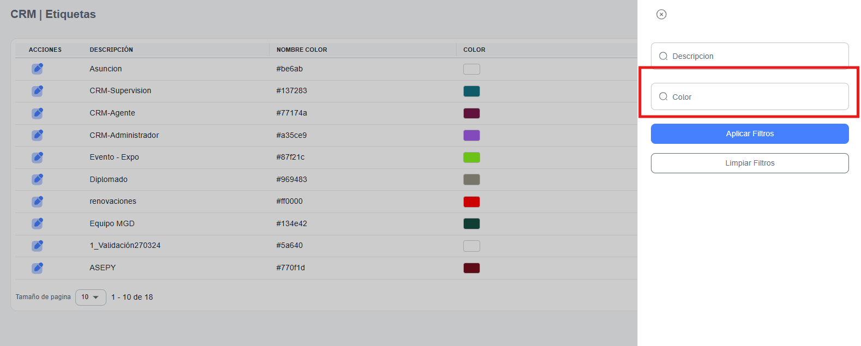The height and width of the screenshot is (346, 861).
Task: Click the Aplicar Filtros button
Action: [750, 133]
